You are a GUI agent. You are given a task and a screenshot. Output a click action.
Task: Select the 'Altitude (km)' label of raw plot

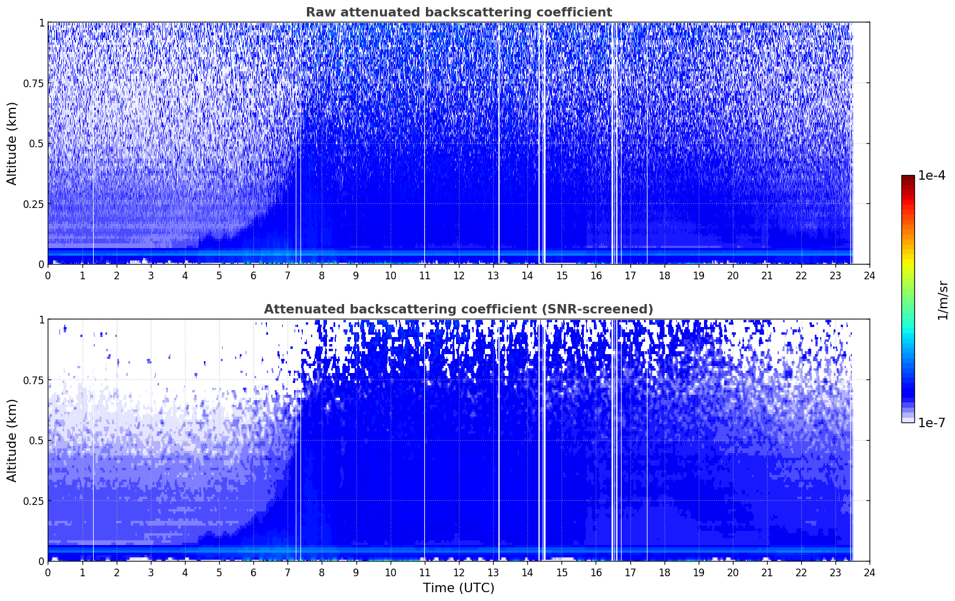point(12,143)
